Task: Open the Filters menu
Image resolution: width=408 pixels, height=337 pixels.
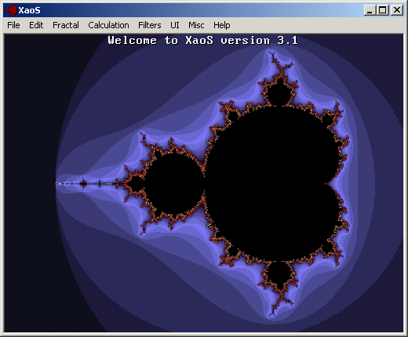Action: 150,25
